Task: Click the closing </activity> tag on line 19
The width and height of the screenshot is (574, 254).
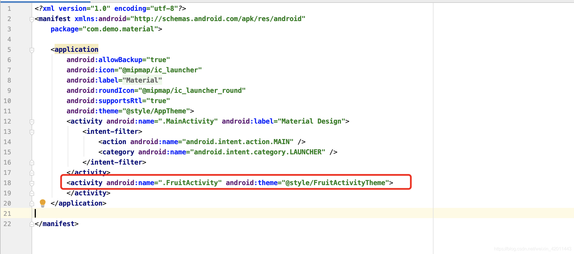Action: coord(88,193)
